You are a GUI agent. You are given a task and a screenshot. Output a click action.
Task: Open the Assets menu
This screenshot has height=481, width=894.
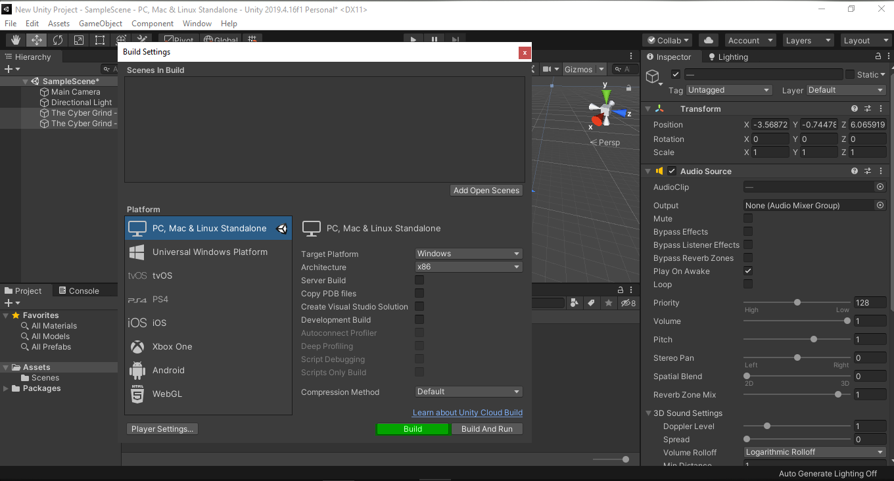tap(59, 23)
